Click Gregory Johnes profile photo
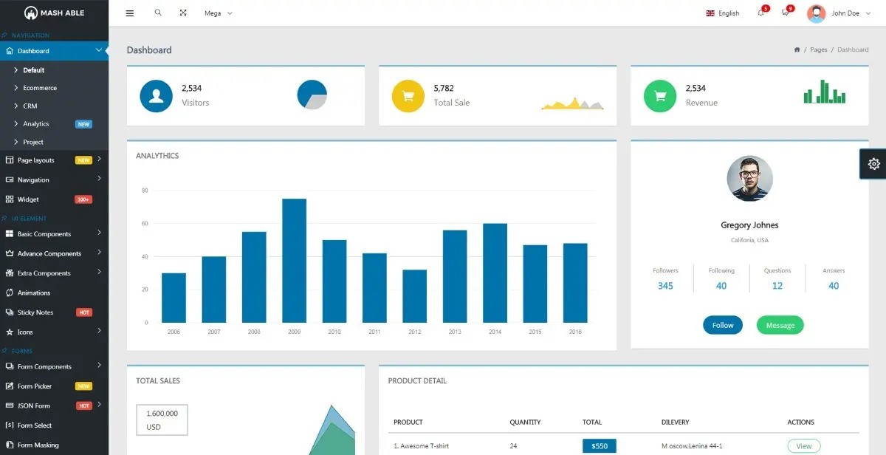The width and height of the screenshot is (886, 455). click(749, 178)
